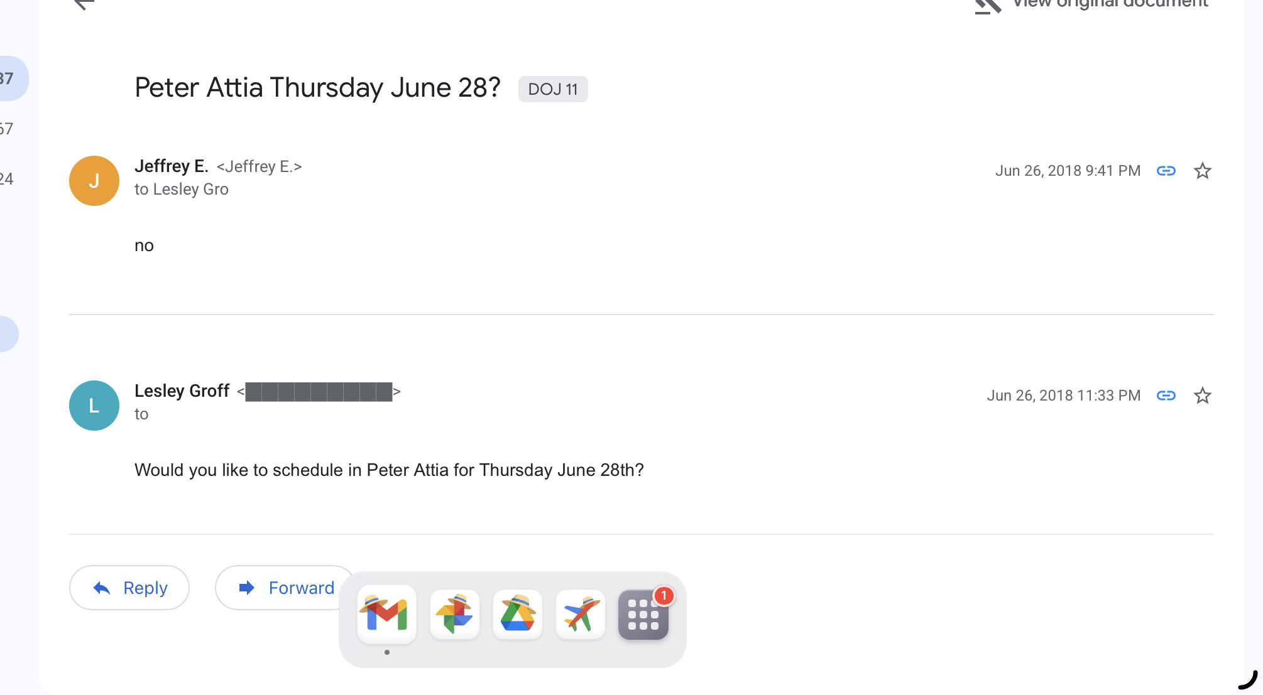
Task: Click the DOJ 11 label tag
Action: tap(552, 89)
